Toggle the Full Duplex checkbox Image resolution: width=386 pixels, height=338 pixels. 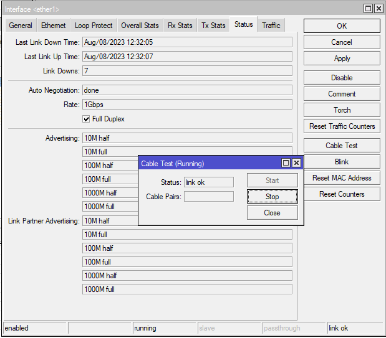(x=86, y=120)
